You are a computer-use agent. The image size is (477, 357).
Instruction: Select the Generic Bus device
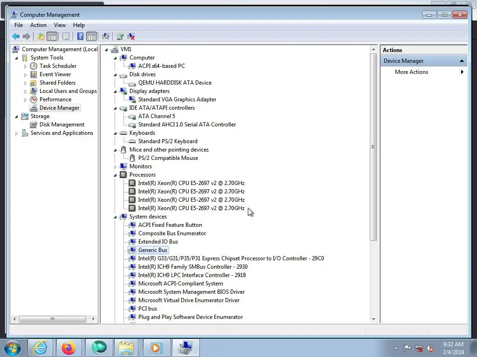point(153,250)
